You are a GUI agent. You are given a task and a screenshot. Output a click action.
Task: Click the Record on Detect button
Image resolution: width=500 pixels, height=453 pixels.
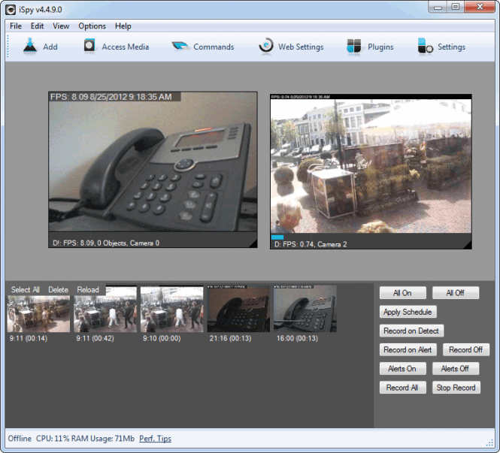click(411, 331)
